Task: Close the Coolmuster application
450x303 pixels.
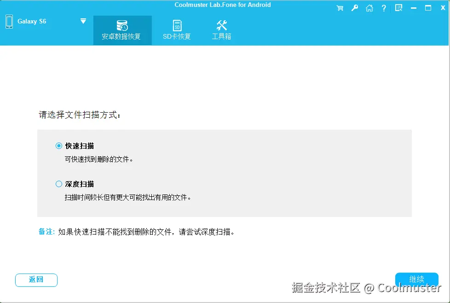Action: 443,7
